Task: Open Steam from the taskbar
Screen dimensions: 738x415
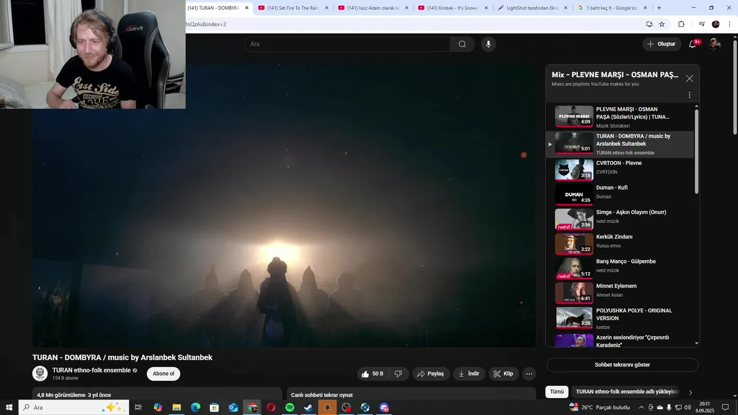Action: [x=308, y=408]
